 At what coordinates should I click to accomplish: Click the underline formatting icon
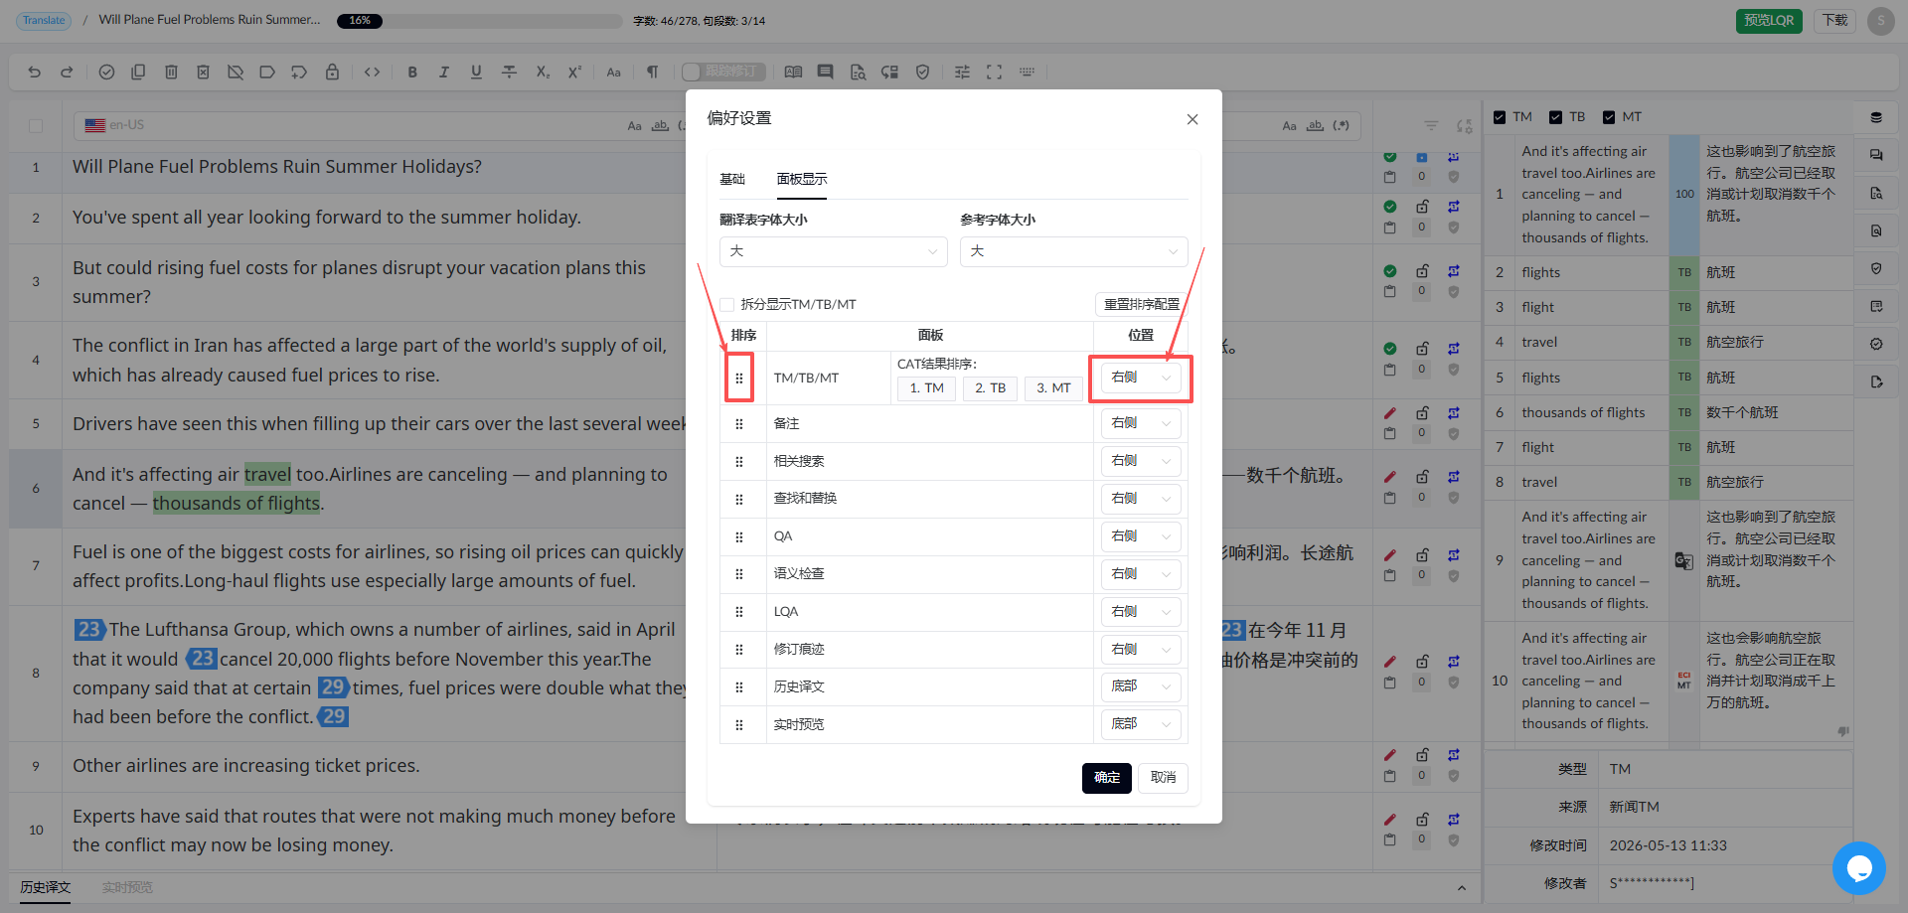tap(476, 72)
